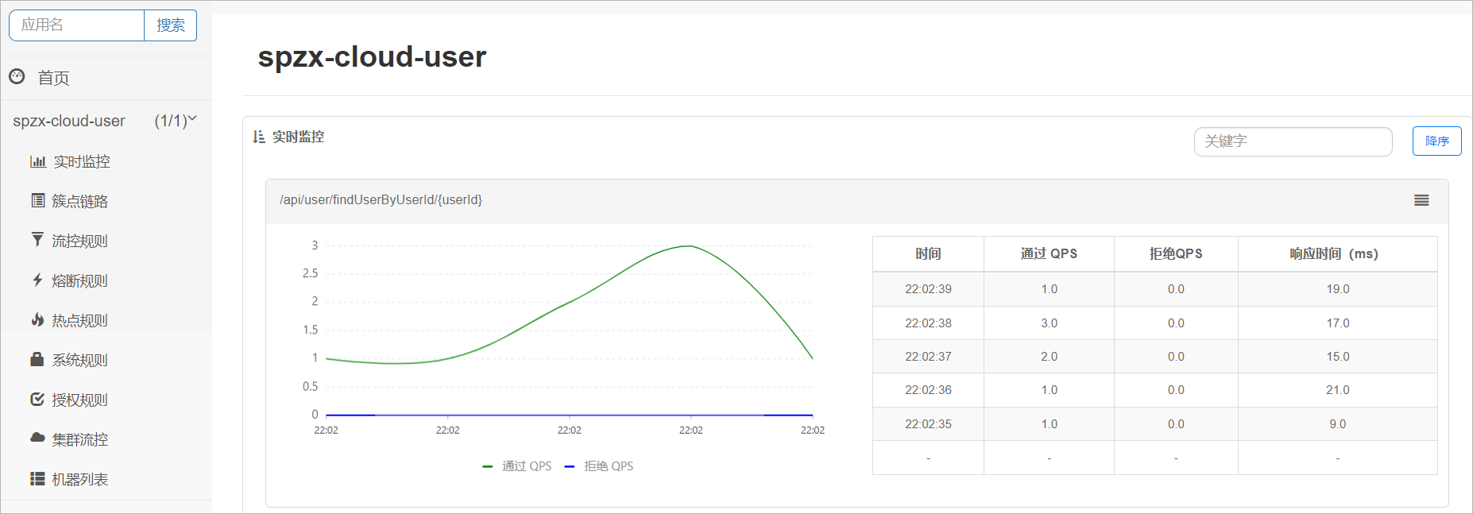The width and height of the screenshot is (1473, 514).
Task: Click the lock icon for 系统规则
Action: pos(37,359)
